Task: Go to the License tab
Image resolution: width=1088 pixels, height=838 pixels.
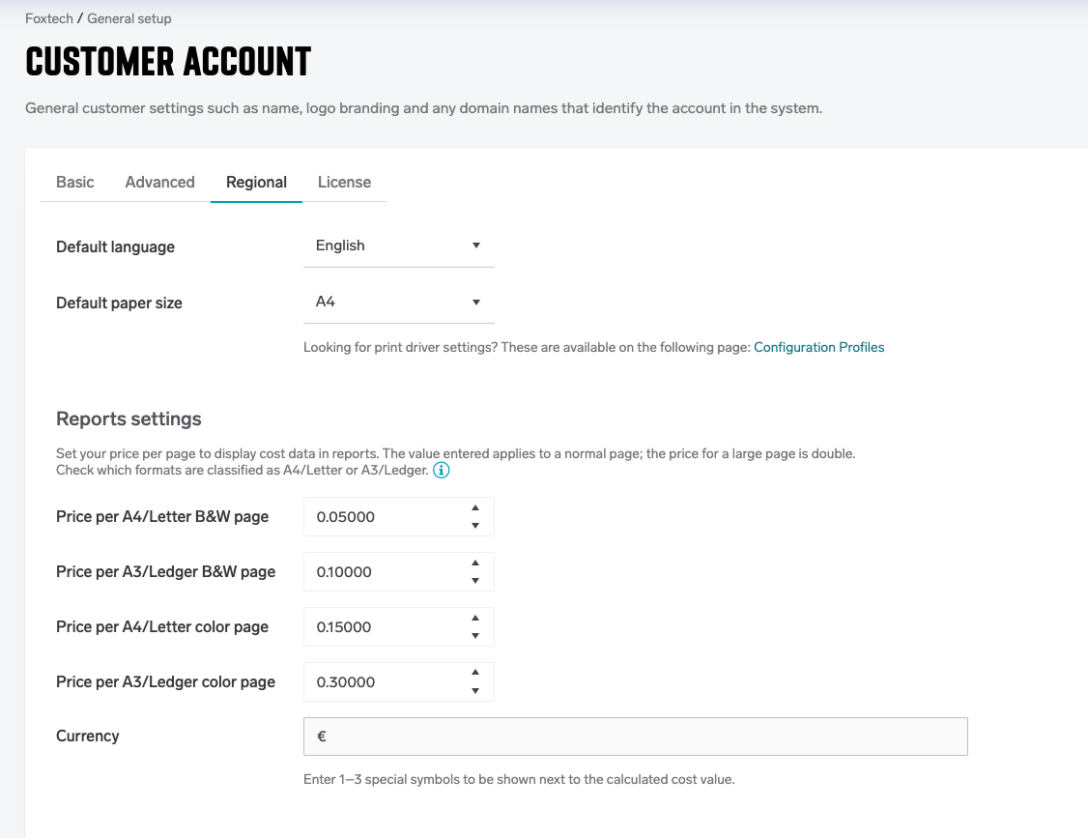Action: [344, 182]
